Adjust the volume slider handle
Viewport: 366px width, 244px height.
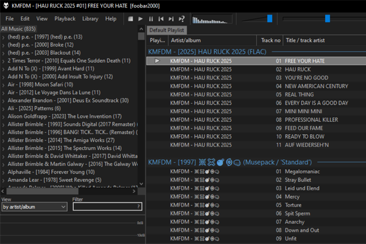coord(270,18)
